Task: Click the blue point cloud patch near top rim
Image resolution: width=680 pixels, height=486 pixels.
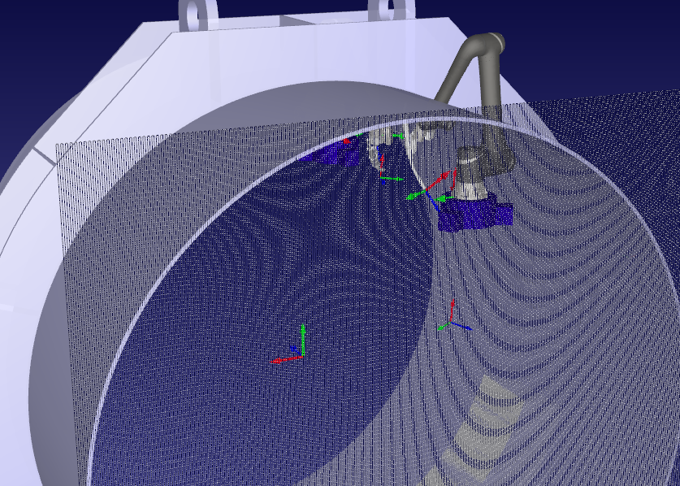Action: coord(334,153)
